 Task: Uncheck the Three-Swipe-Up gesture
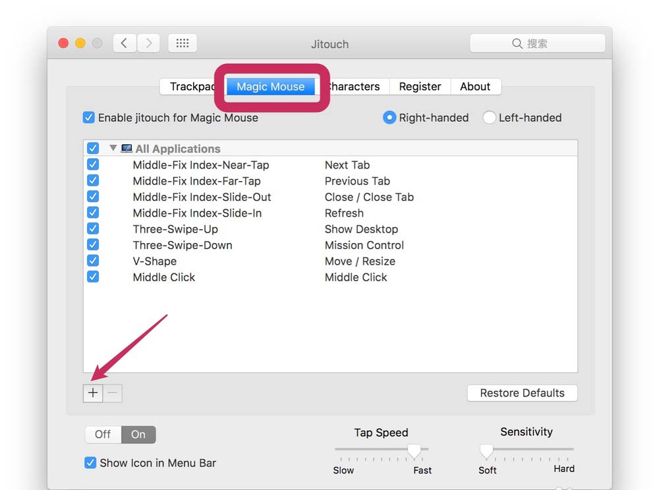point(93,229)
